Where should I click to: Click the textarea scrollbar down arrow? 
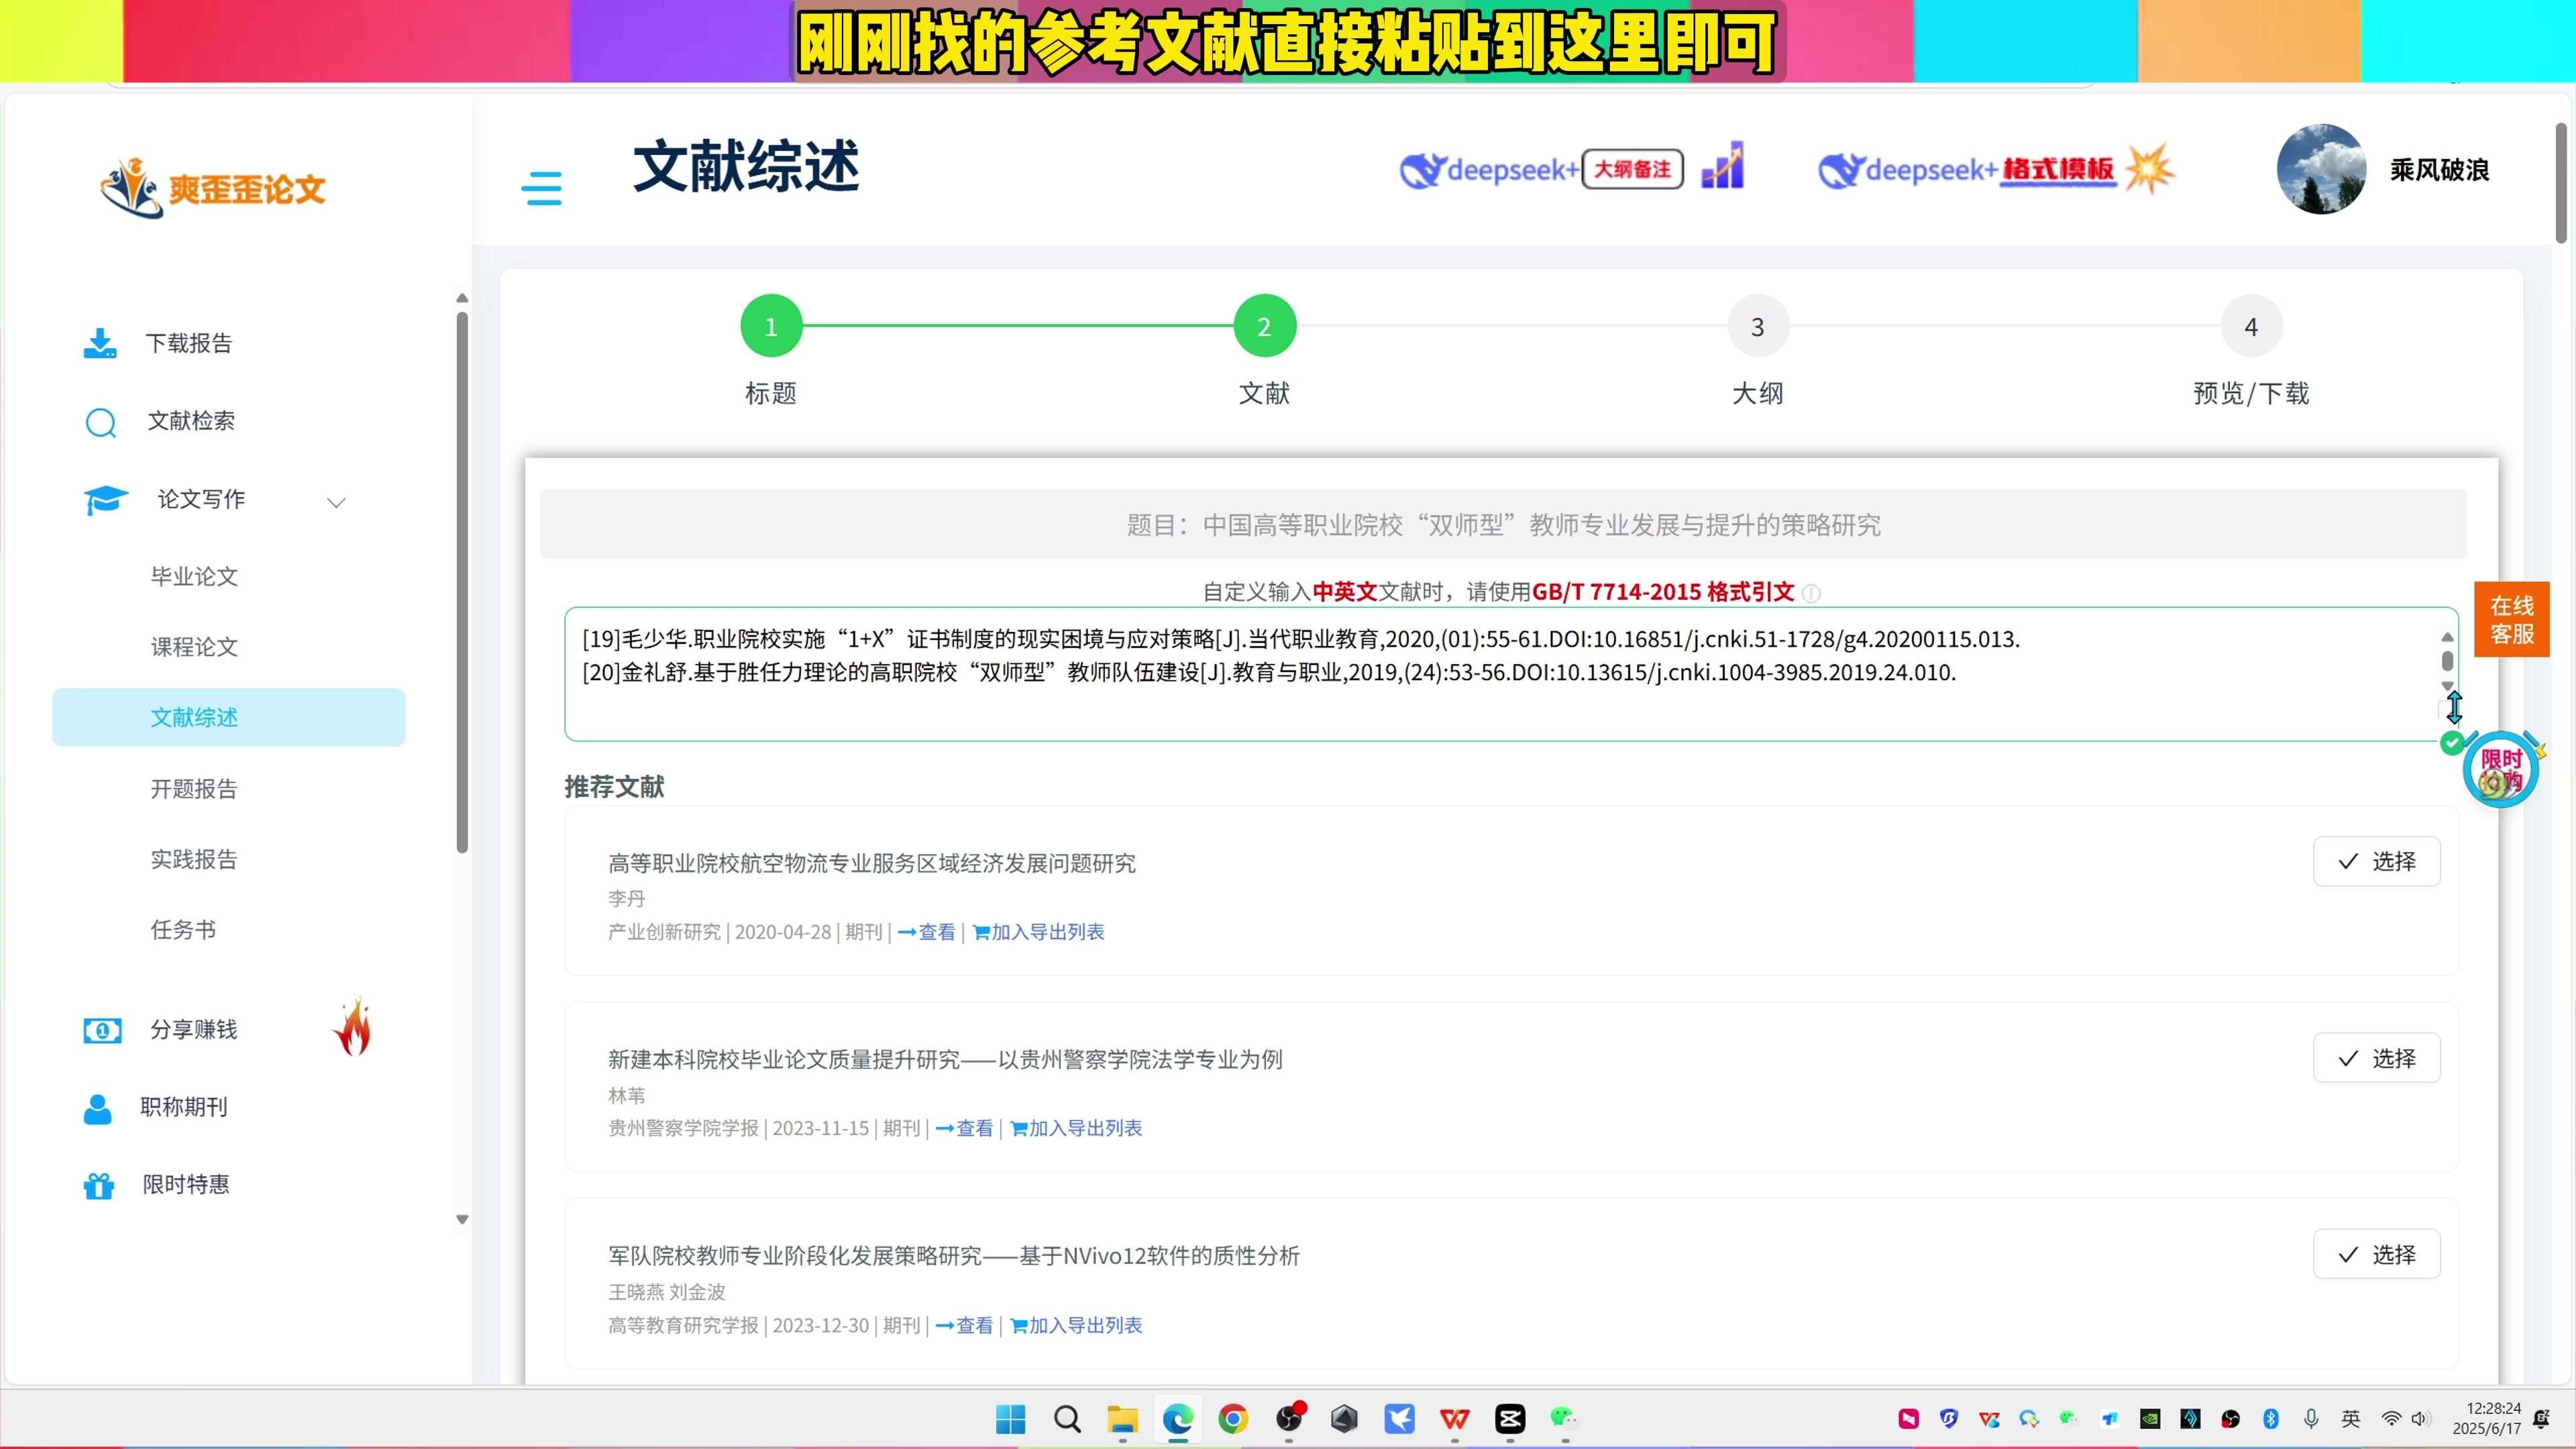[2447, 686]
